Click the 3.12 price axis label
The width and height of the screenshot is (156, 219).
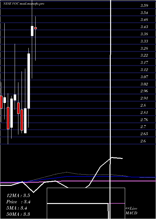coord(144,70)
